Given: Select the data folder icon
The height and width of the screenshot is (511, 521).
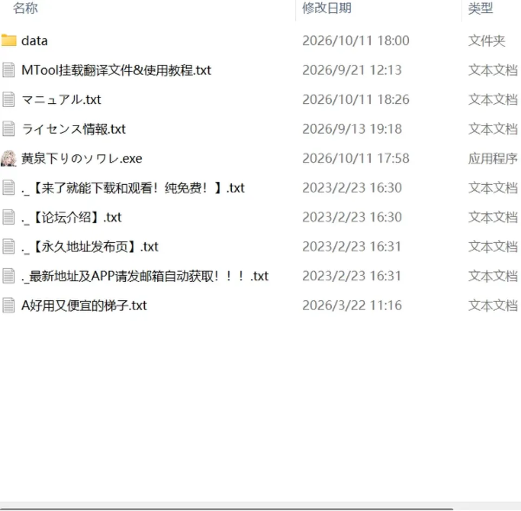Looking at the screenshot, I should coord(9,41).
